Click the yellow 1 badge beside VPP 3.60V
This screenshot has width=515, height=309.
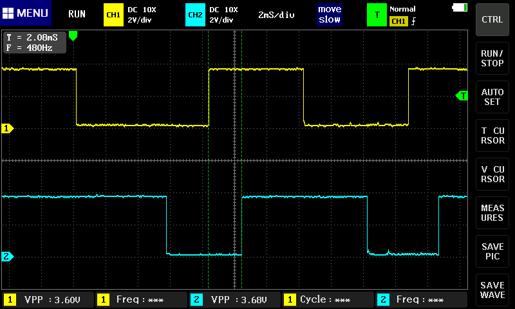point(10,299)
